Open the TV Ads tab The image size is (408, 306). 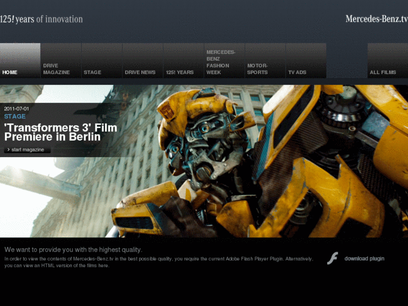(306, 61)
